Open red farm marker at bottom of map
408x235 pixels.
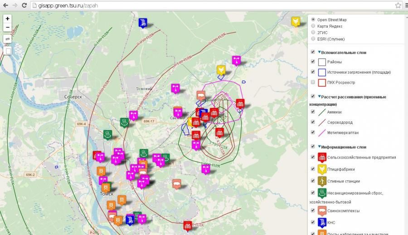pyautogui.click(x=187, y=226)
